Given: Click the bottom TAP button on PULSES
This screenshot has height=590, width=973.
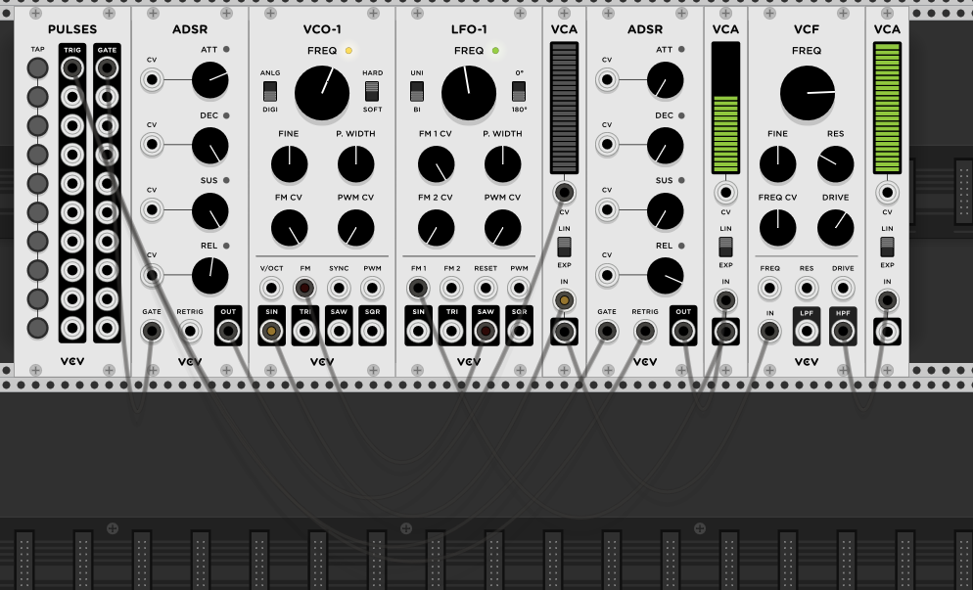Looking at the screenshot, I should tap(38, 328).
